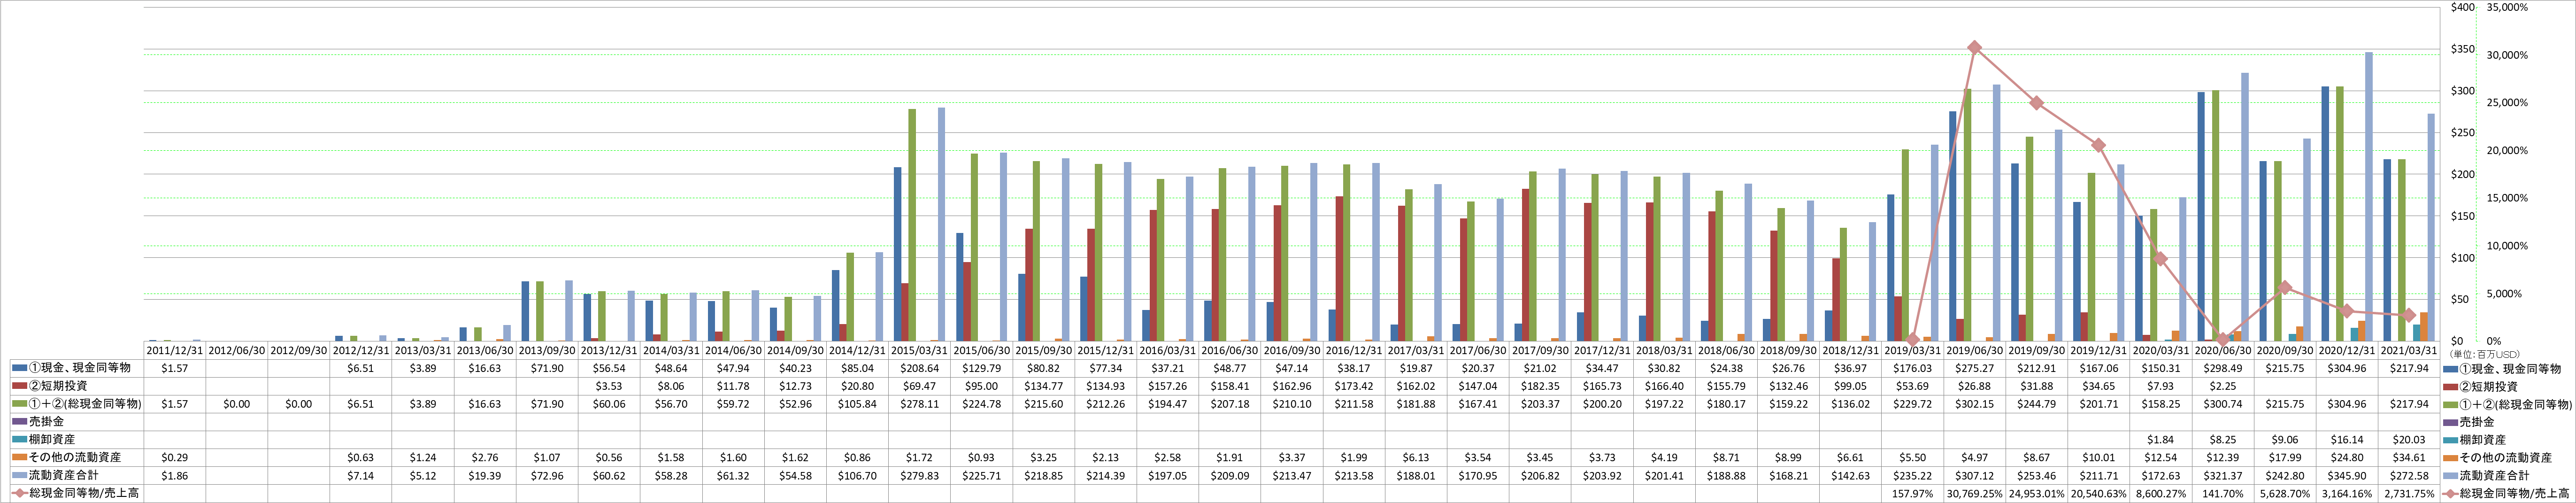
Task: Click the $20.03 inventory cell
Action: pyautogui.click(x=2409, y=440)
